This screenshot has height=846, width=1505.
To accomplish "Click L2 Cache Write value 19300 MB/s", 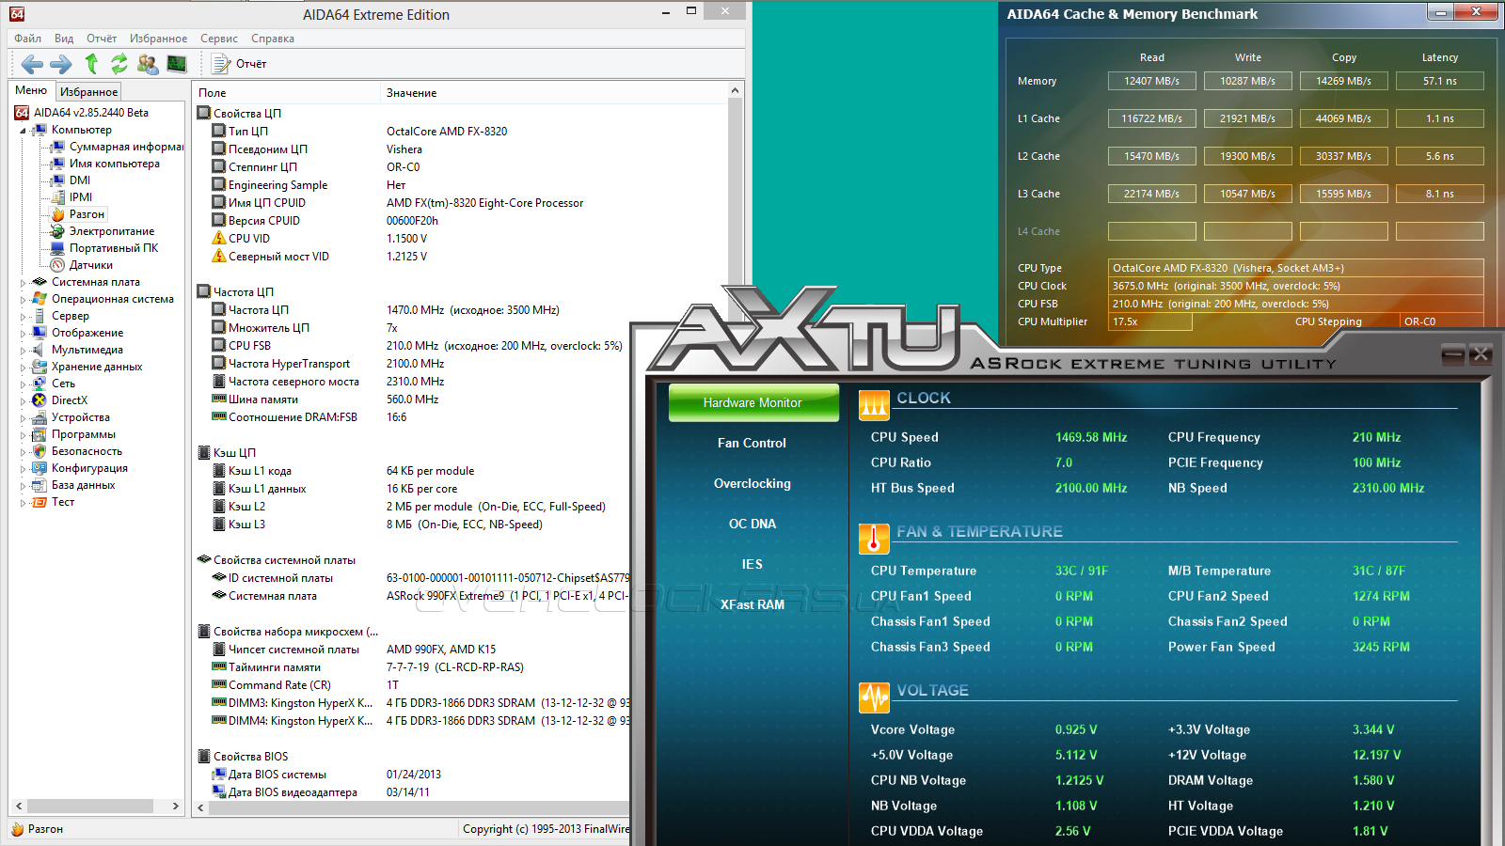I will click(1248, 156).
